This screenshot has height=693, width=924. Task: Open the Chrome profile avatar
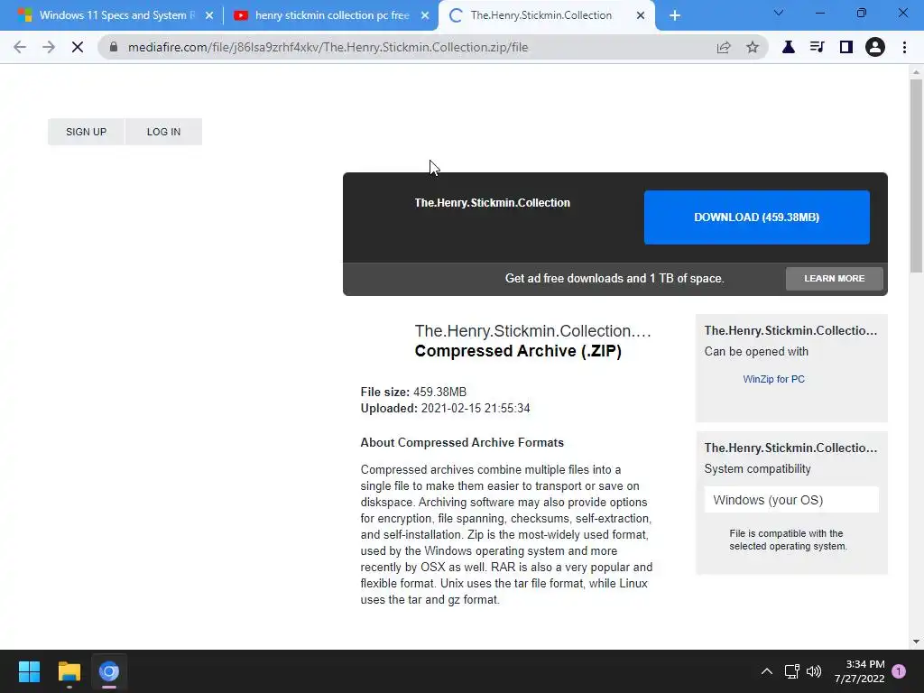tap(875, 47)
